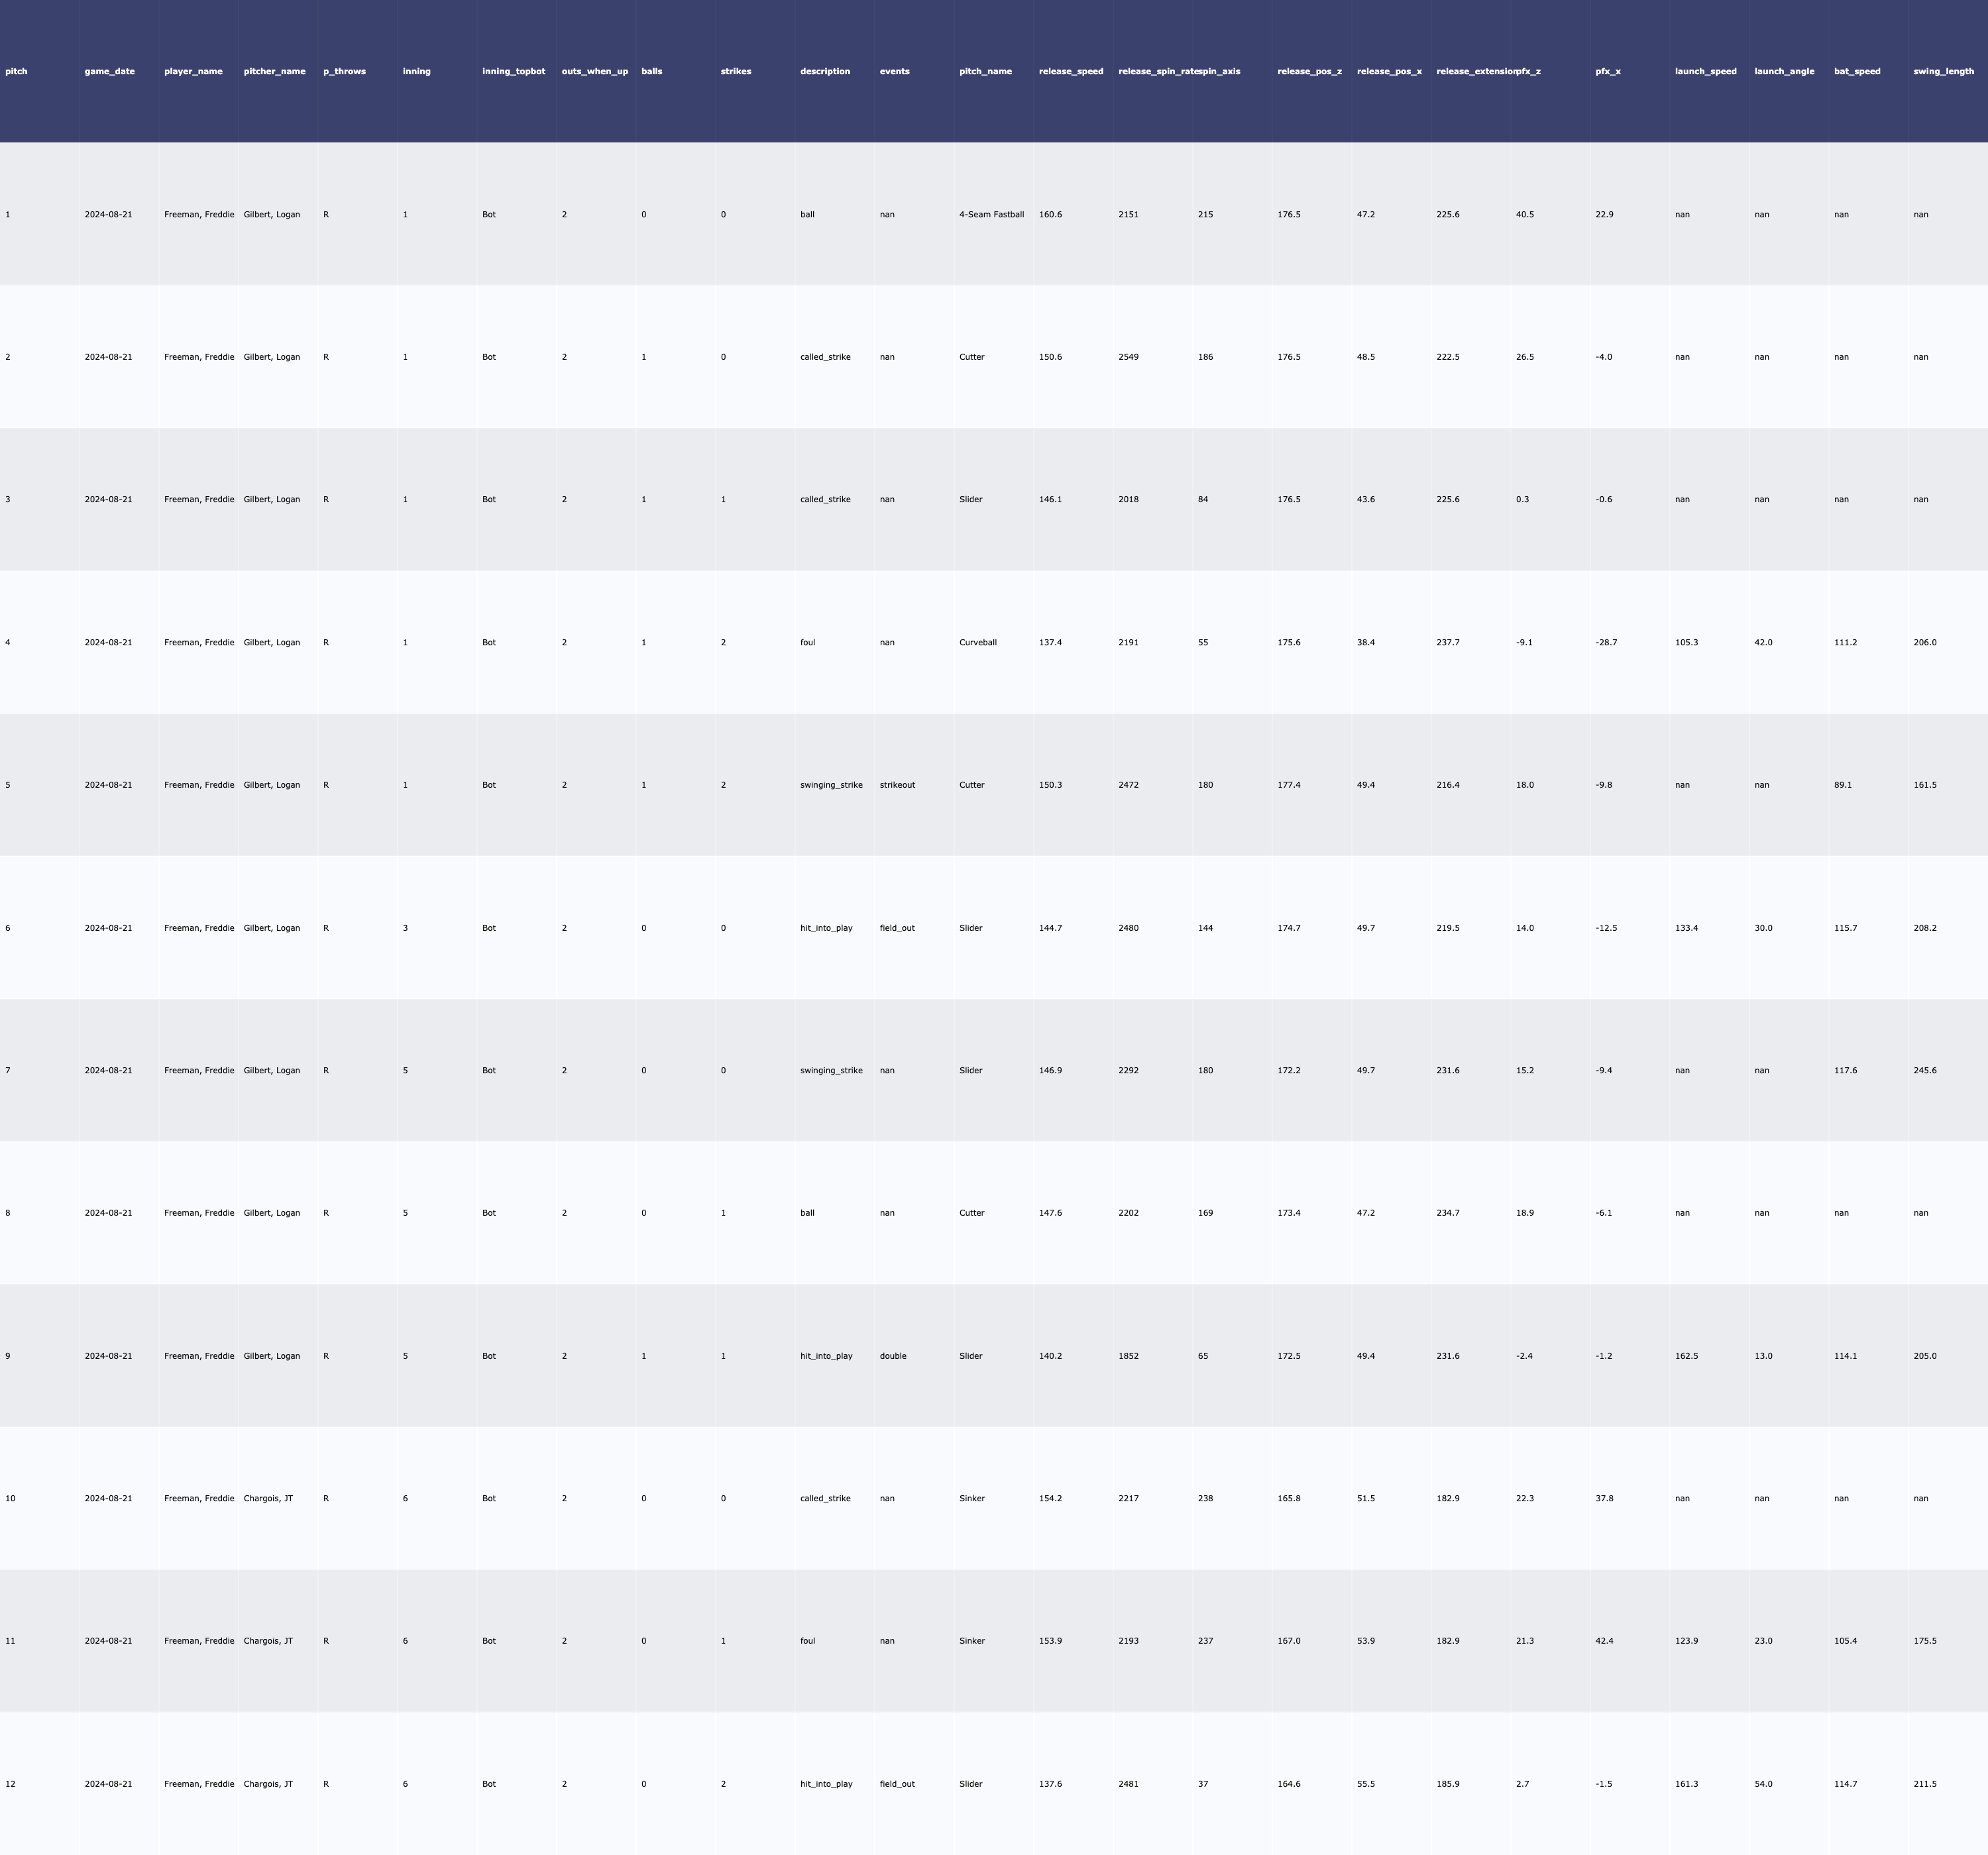Click swing length value 245.6
Screen dimensions: 1988x1855
click(1924, 1070)
